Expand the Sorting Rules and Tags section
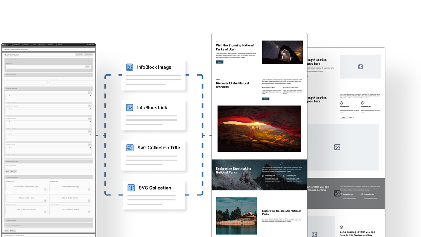421x237 pixels. [x=49, y=225]
